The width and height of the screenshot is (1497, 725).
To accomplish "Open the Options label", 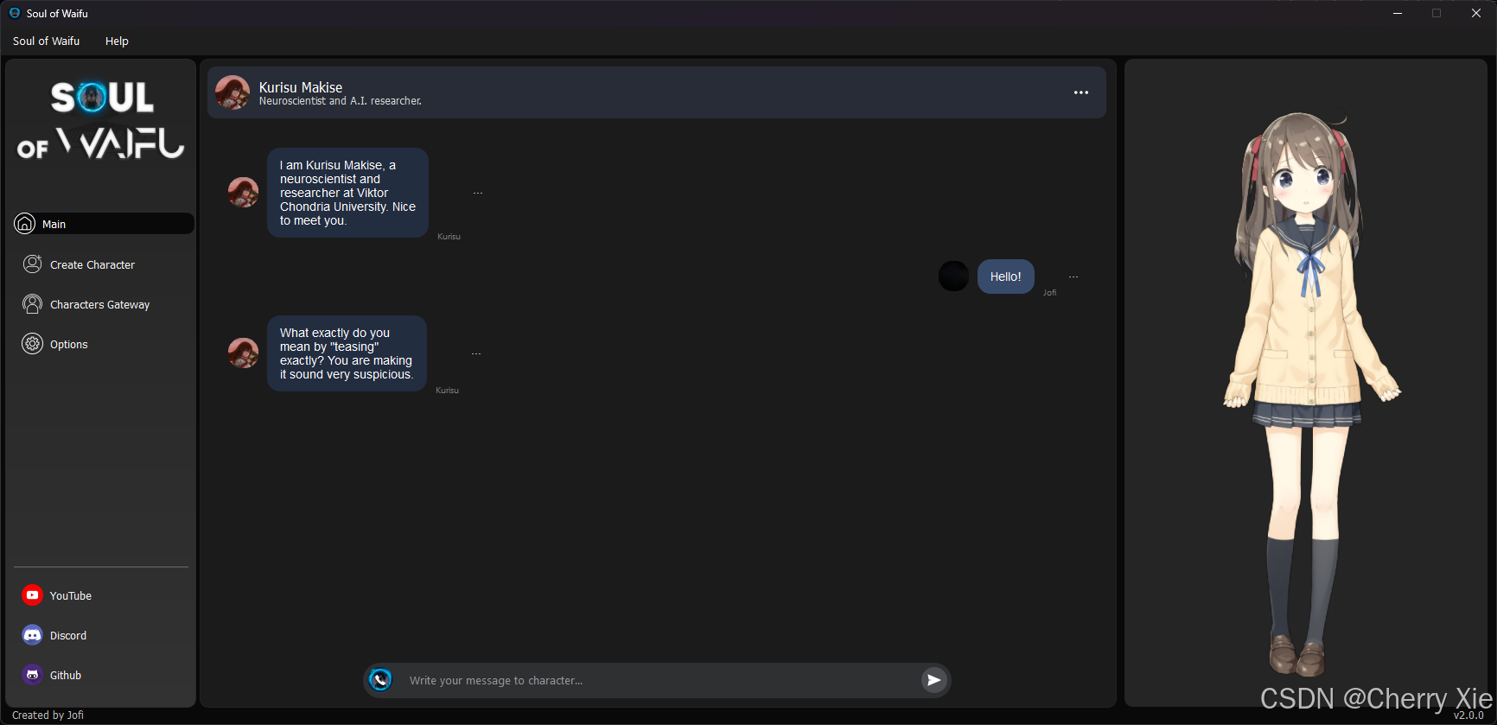I will [69, 344].
